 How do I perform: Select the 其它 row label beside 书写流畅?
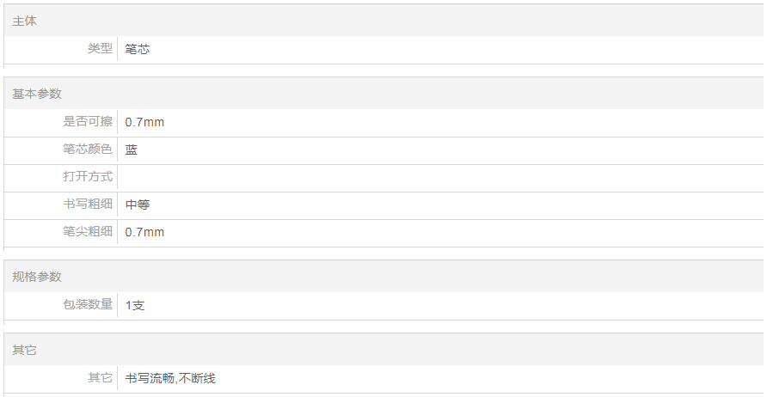100,378
